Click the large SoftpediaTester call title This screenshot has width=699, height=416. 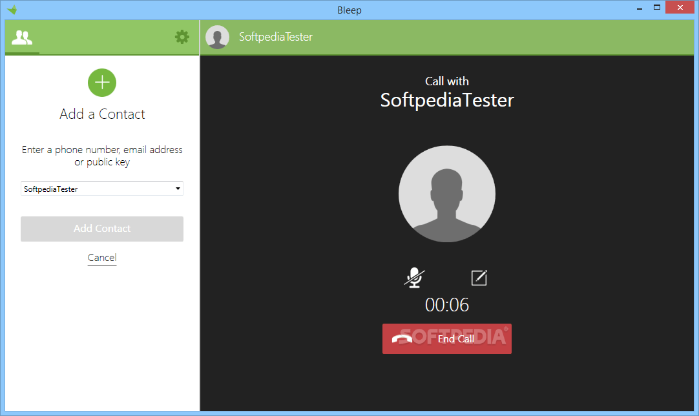coord(446,100)
